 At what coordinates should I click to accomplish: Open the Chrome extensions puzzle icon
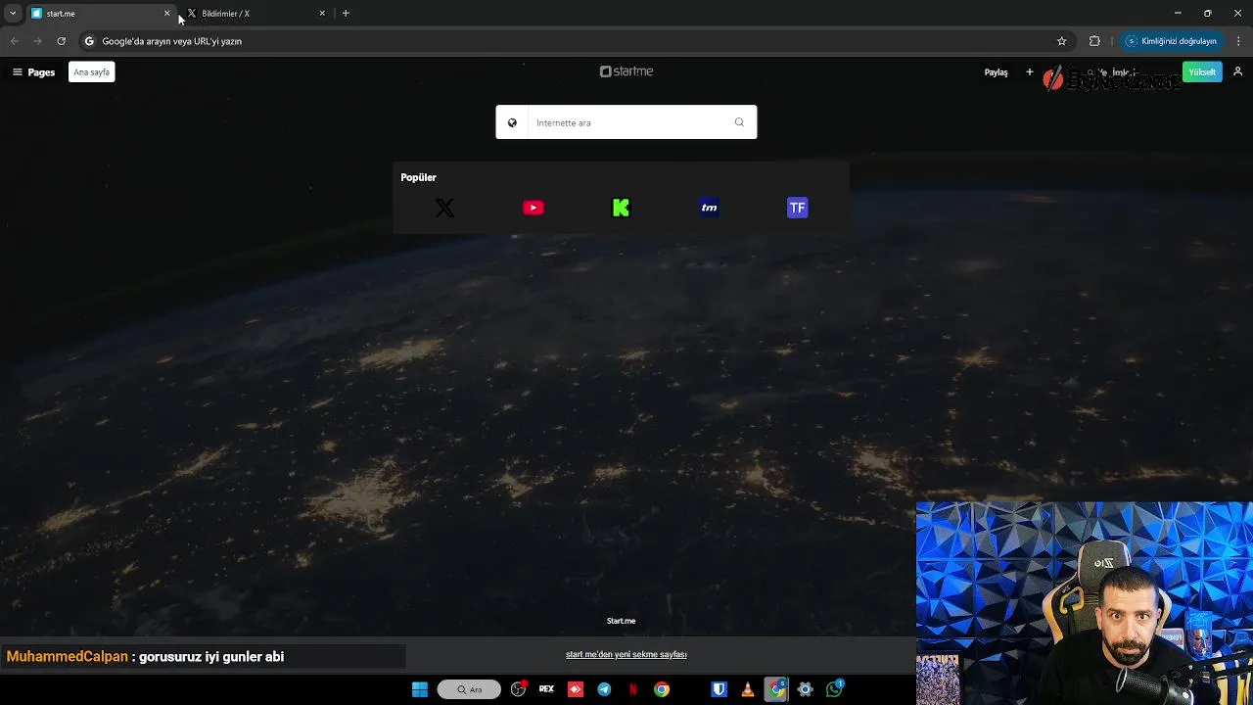pyautogui.click(x=1094, y=41)
